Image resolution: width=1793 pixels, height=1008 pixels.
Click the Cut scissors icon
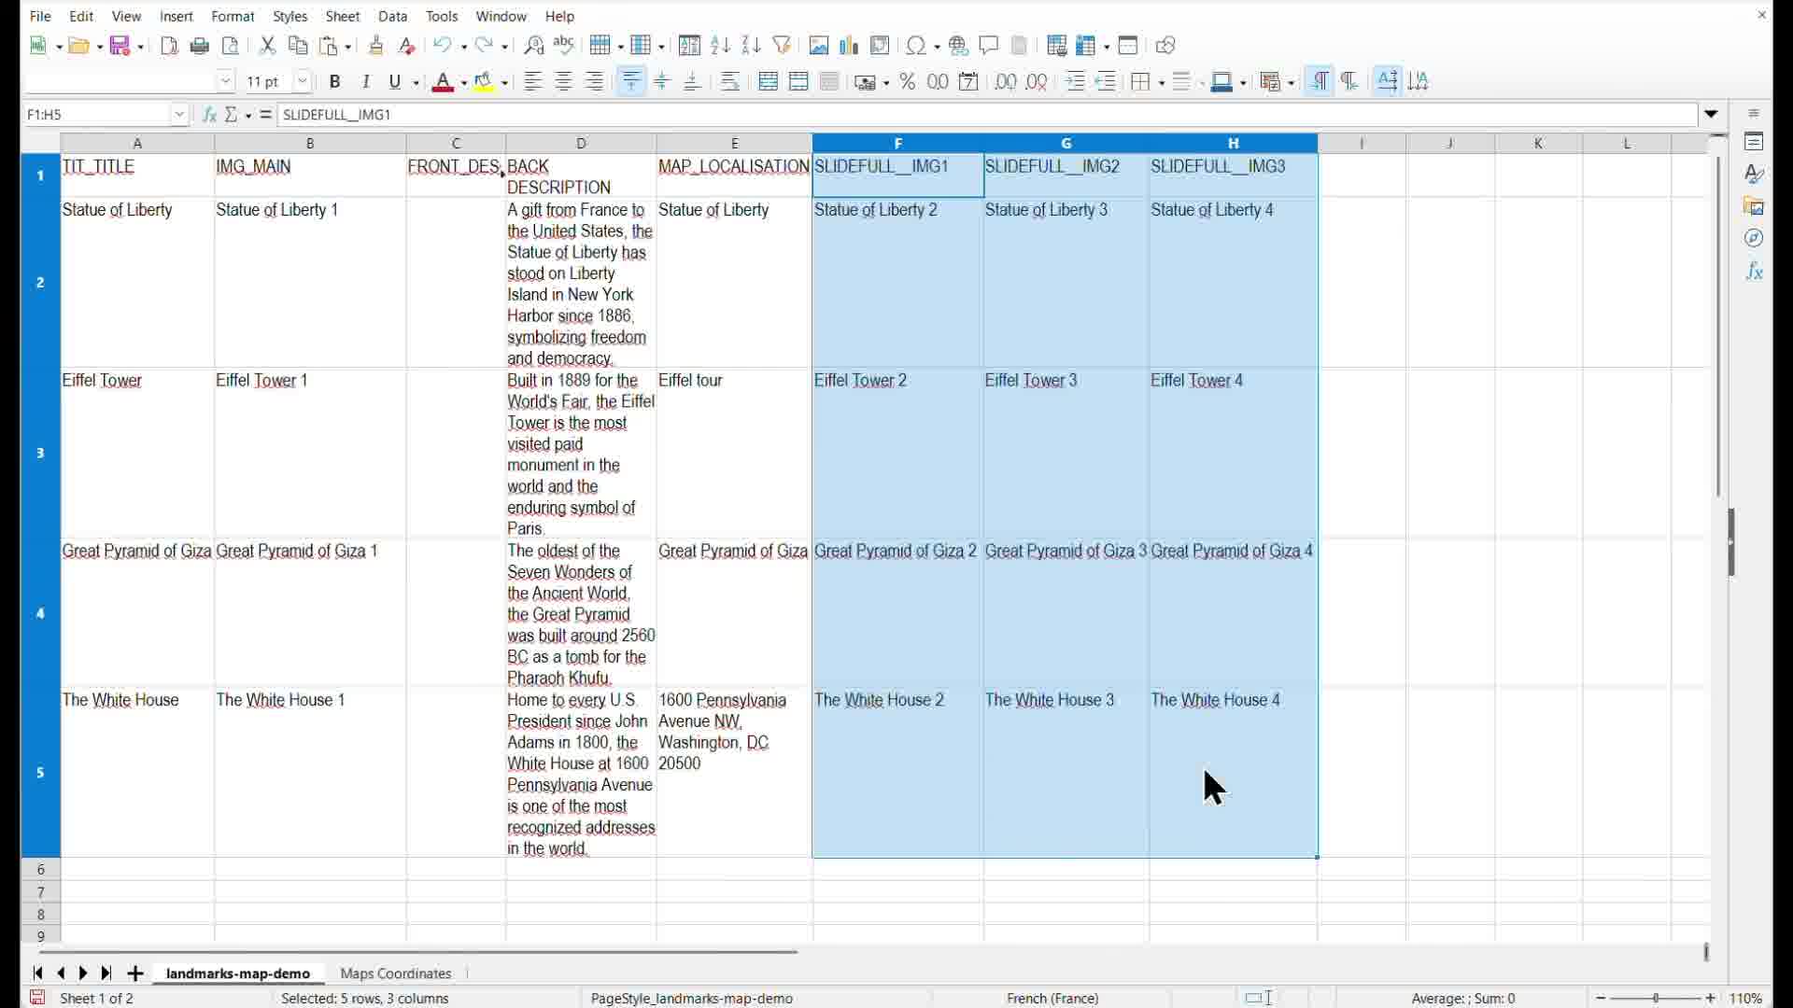[268, 46]
